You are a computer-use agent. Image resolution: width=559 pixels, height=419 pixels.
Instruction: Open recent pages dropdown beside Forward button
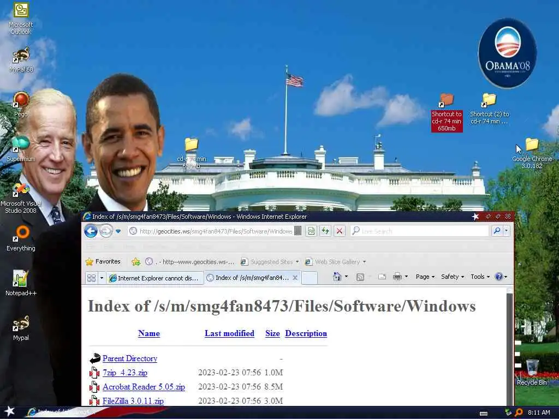coord(118,231)
